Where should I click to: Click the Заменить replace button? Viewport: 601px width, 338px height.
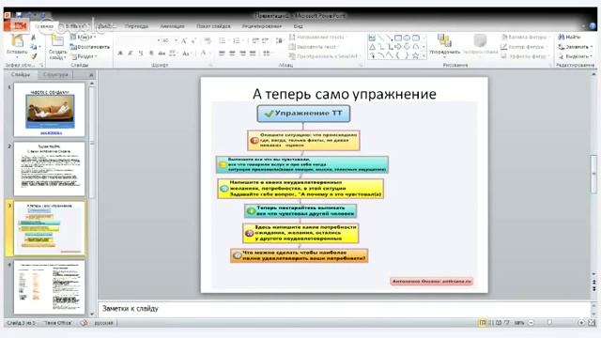pos(576,47)
